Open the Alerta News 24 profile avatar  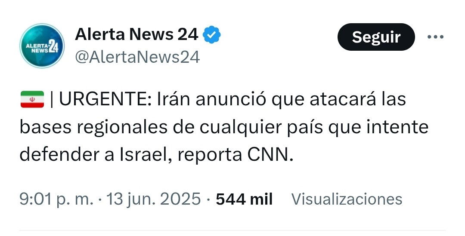42,46
